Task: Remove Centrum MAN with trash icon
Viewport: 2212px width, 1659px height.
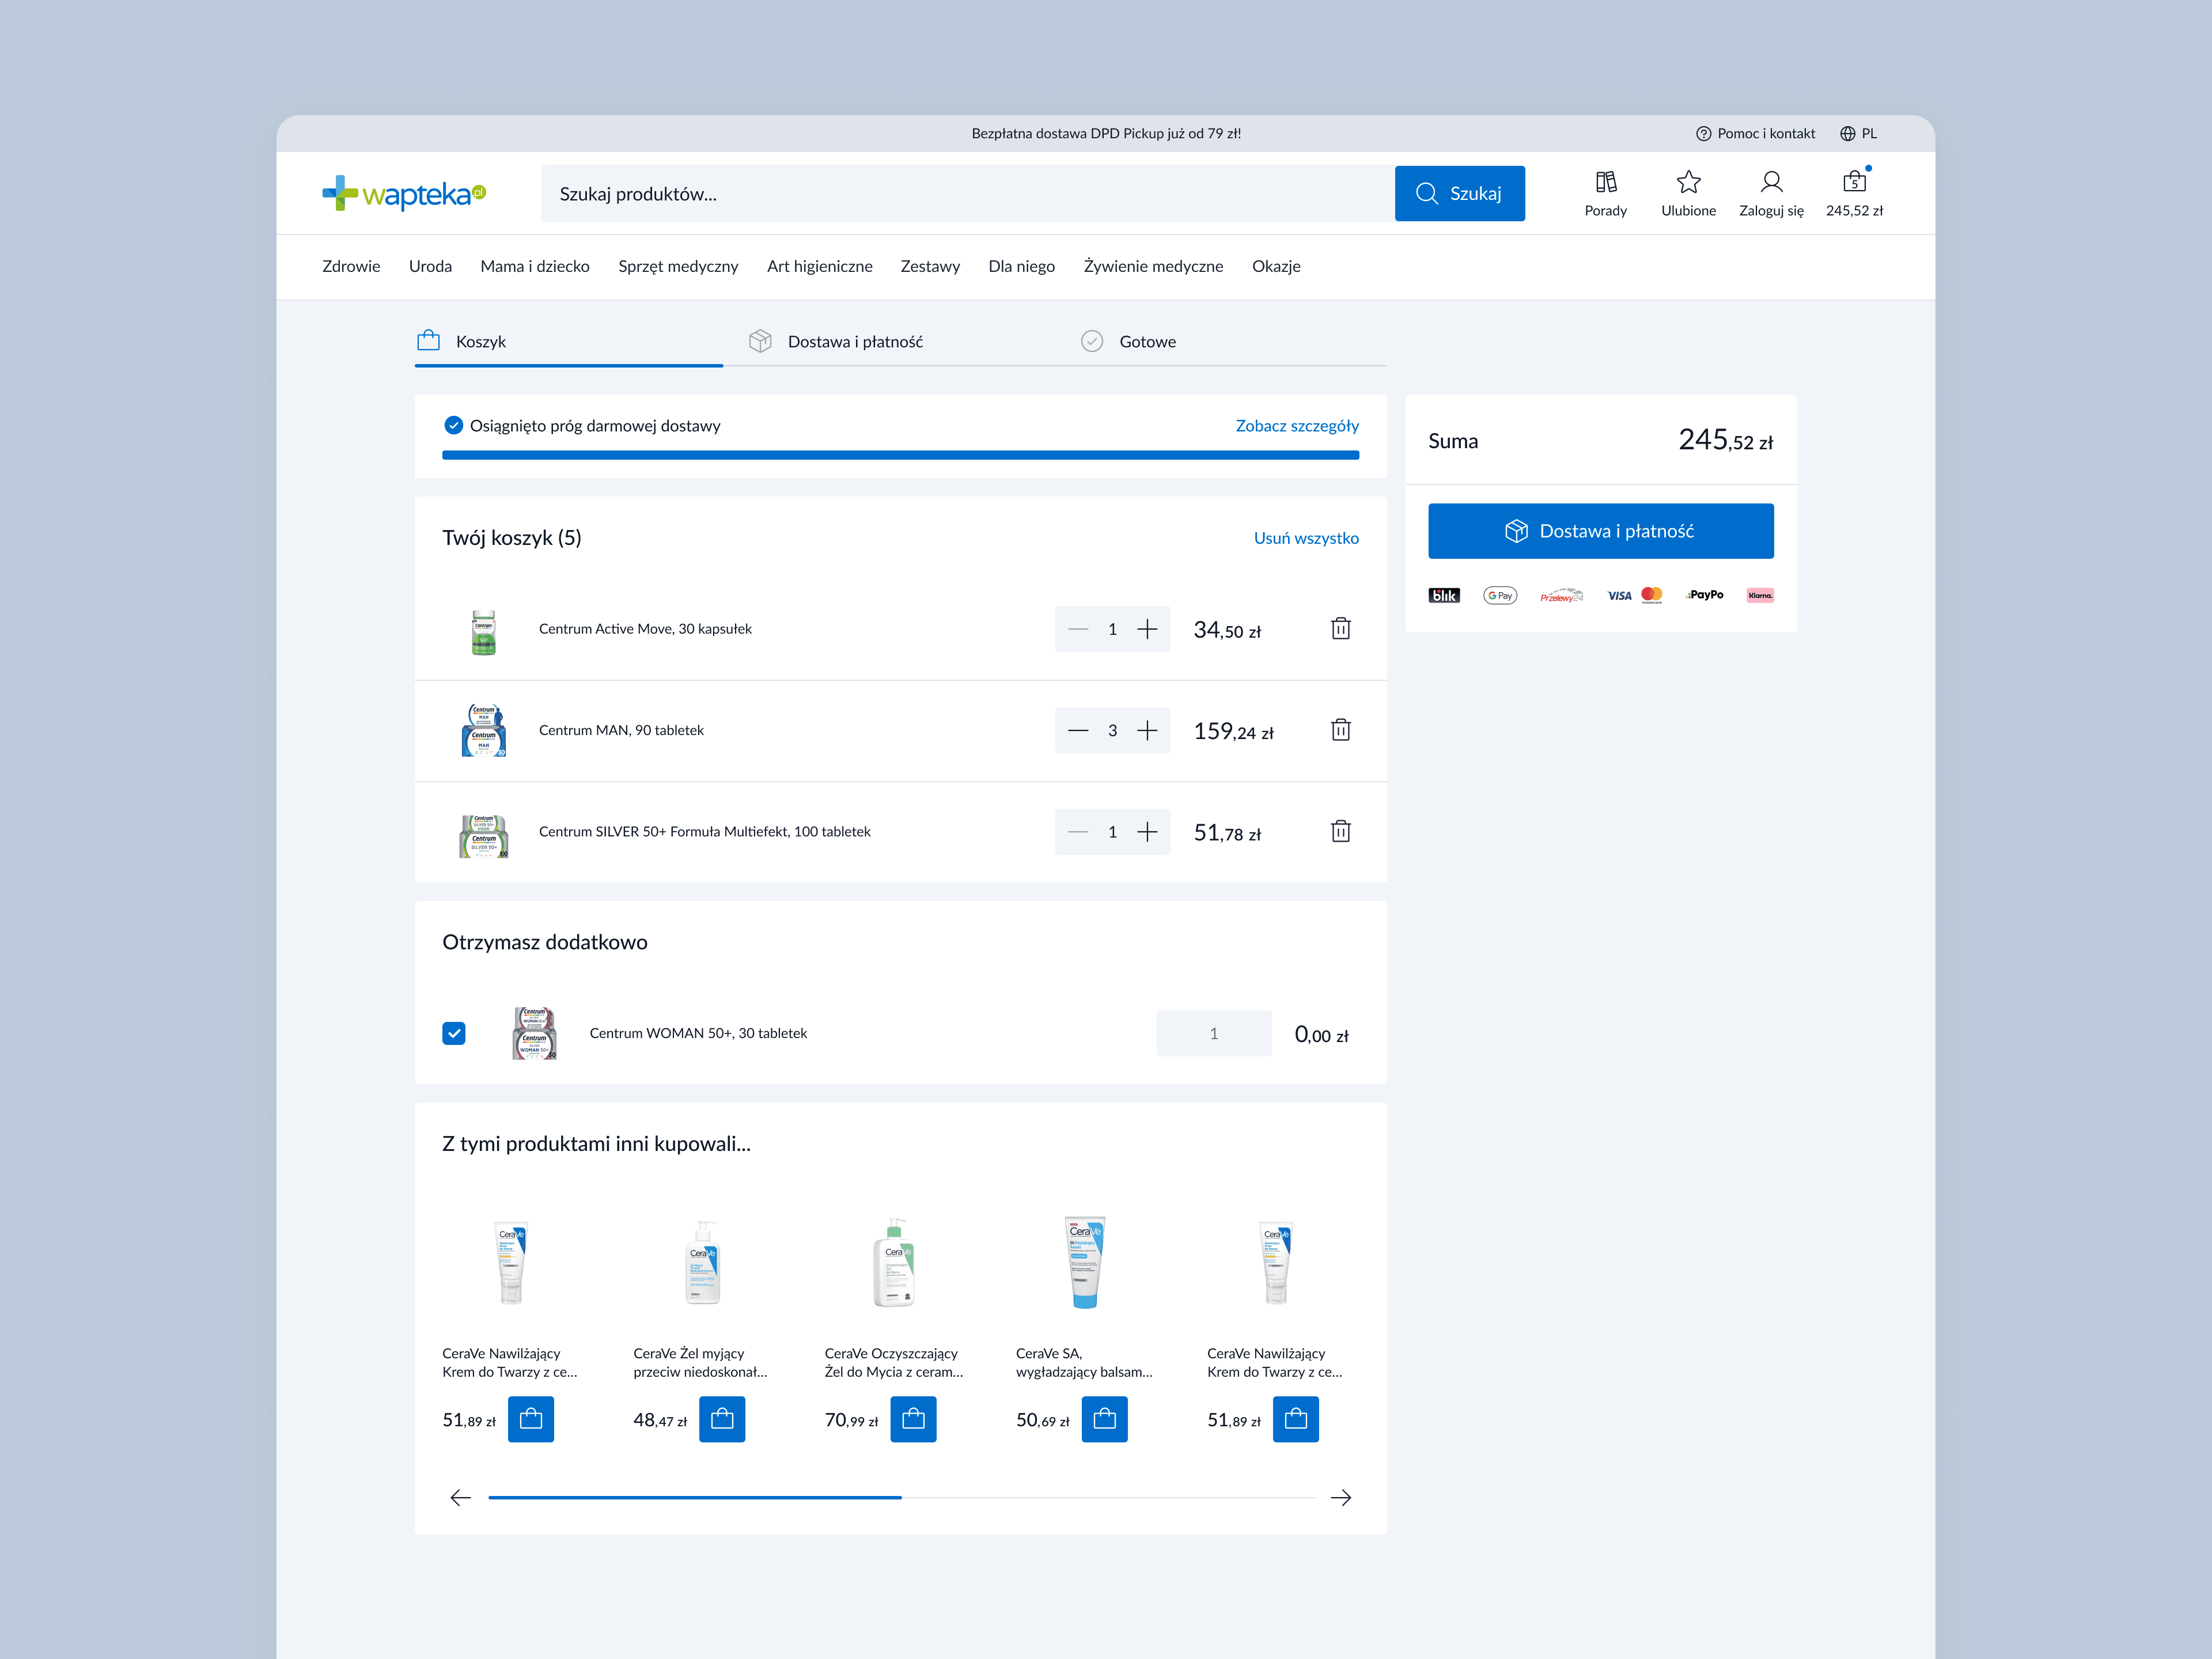Action: pyautogui.click(x=1340, y=730)
